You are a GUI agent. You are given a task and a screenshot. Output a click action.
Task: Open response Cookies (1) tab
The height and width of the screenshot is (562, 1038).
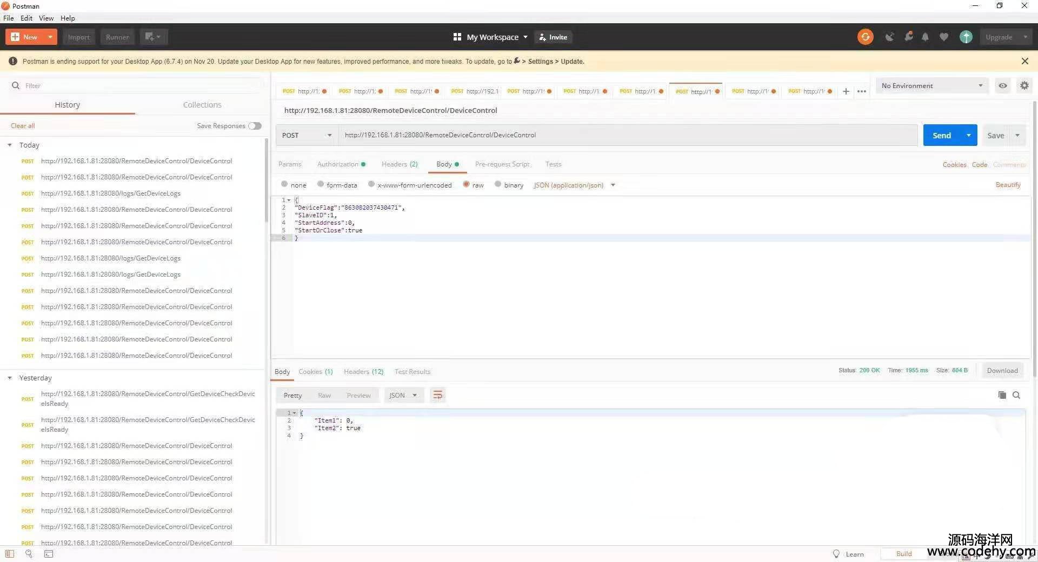point(316,371)
